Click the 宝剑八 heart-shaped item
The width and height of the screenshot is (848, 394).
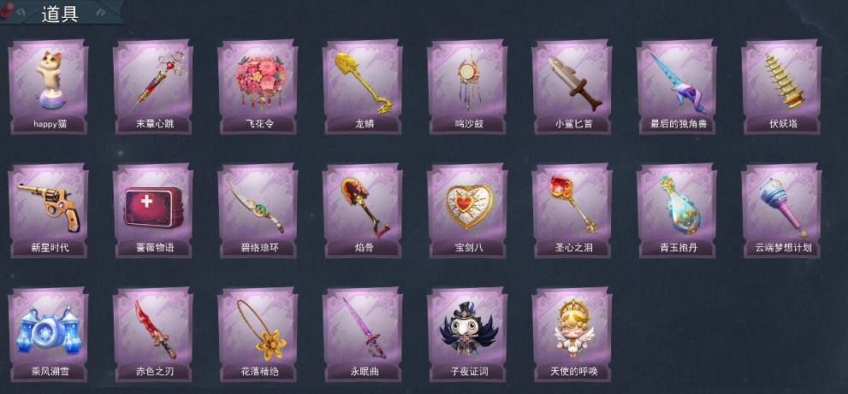tap(467, 211)
